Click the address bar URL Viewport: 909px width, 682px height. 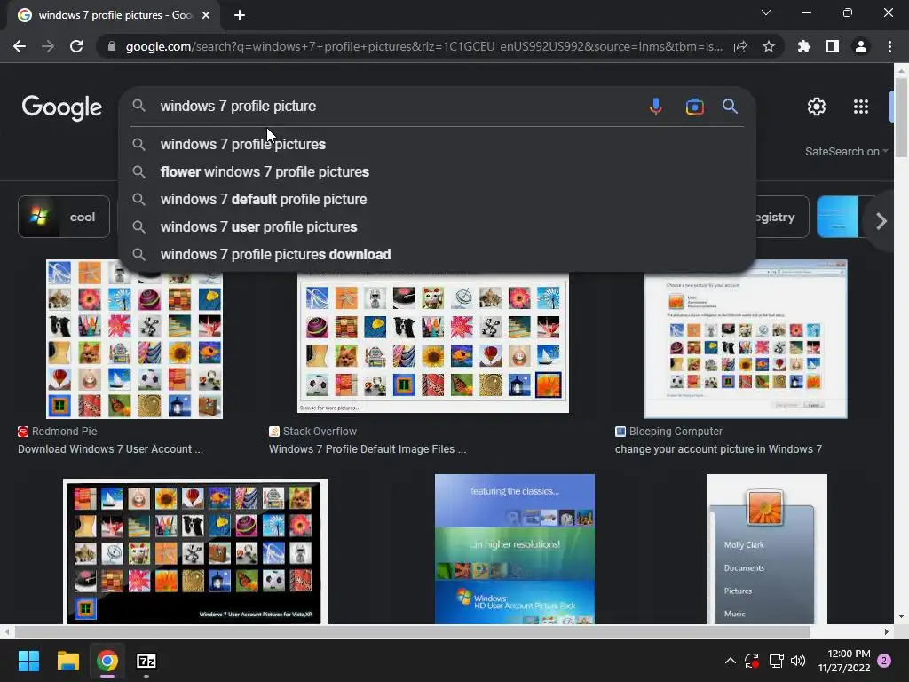423,46
